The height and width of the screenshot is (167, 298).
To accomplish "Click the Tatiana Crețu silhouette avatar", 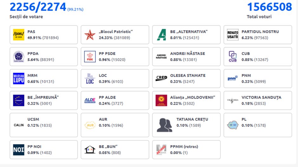I will [x=165, y=125].
